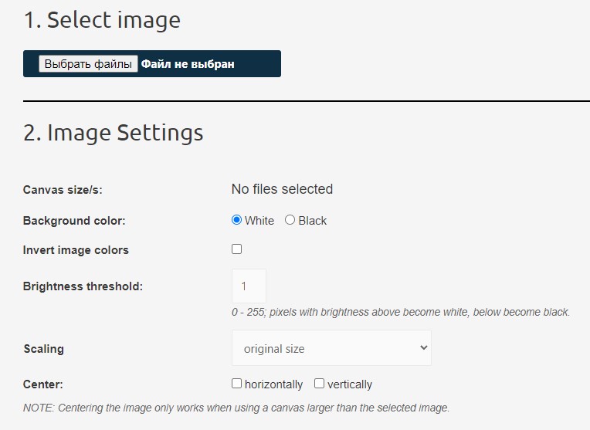Image resolution: width=590 pixels, height=430 pixels.
Task: Select the Black background color radio button
Action: pos(290,220)
